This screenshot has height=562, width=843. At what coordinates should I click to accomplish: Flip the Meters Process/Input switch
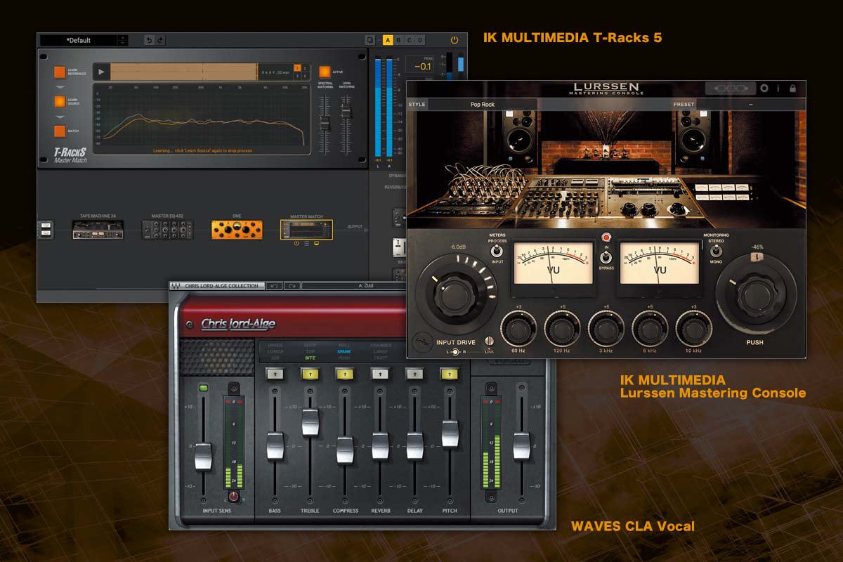coord(497,251)
